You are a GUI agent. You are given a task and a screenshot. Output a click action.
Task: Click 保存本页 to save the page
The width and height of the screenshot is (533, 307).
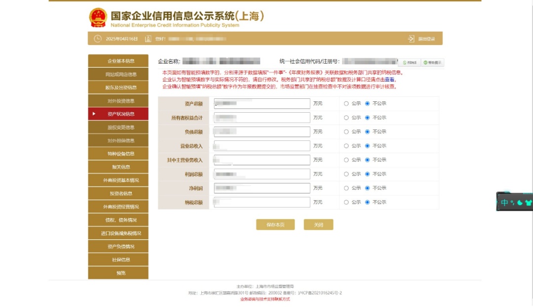pos(275,224)
